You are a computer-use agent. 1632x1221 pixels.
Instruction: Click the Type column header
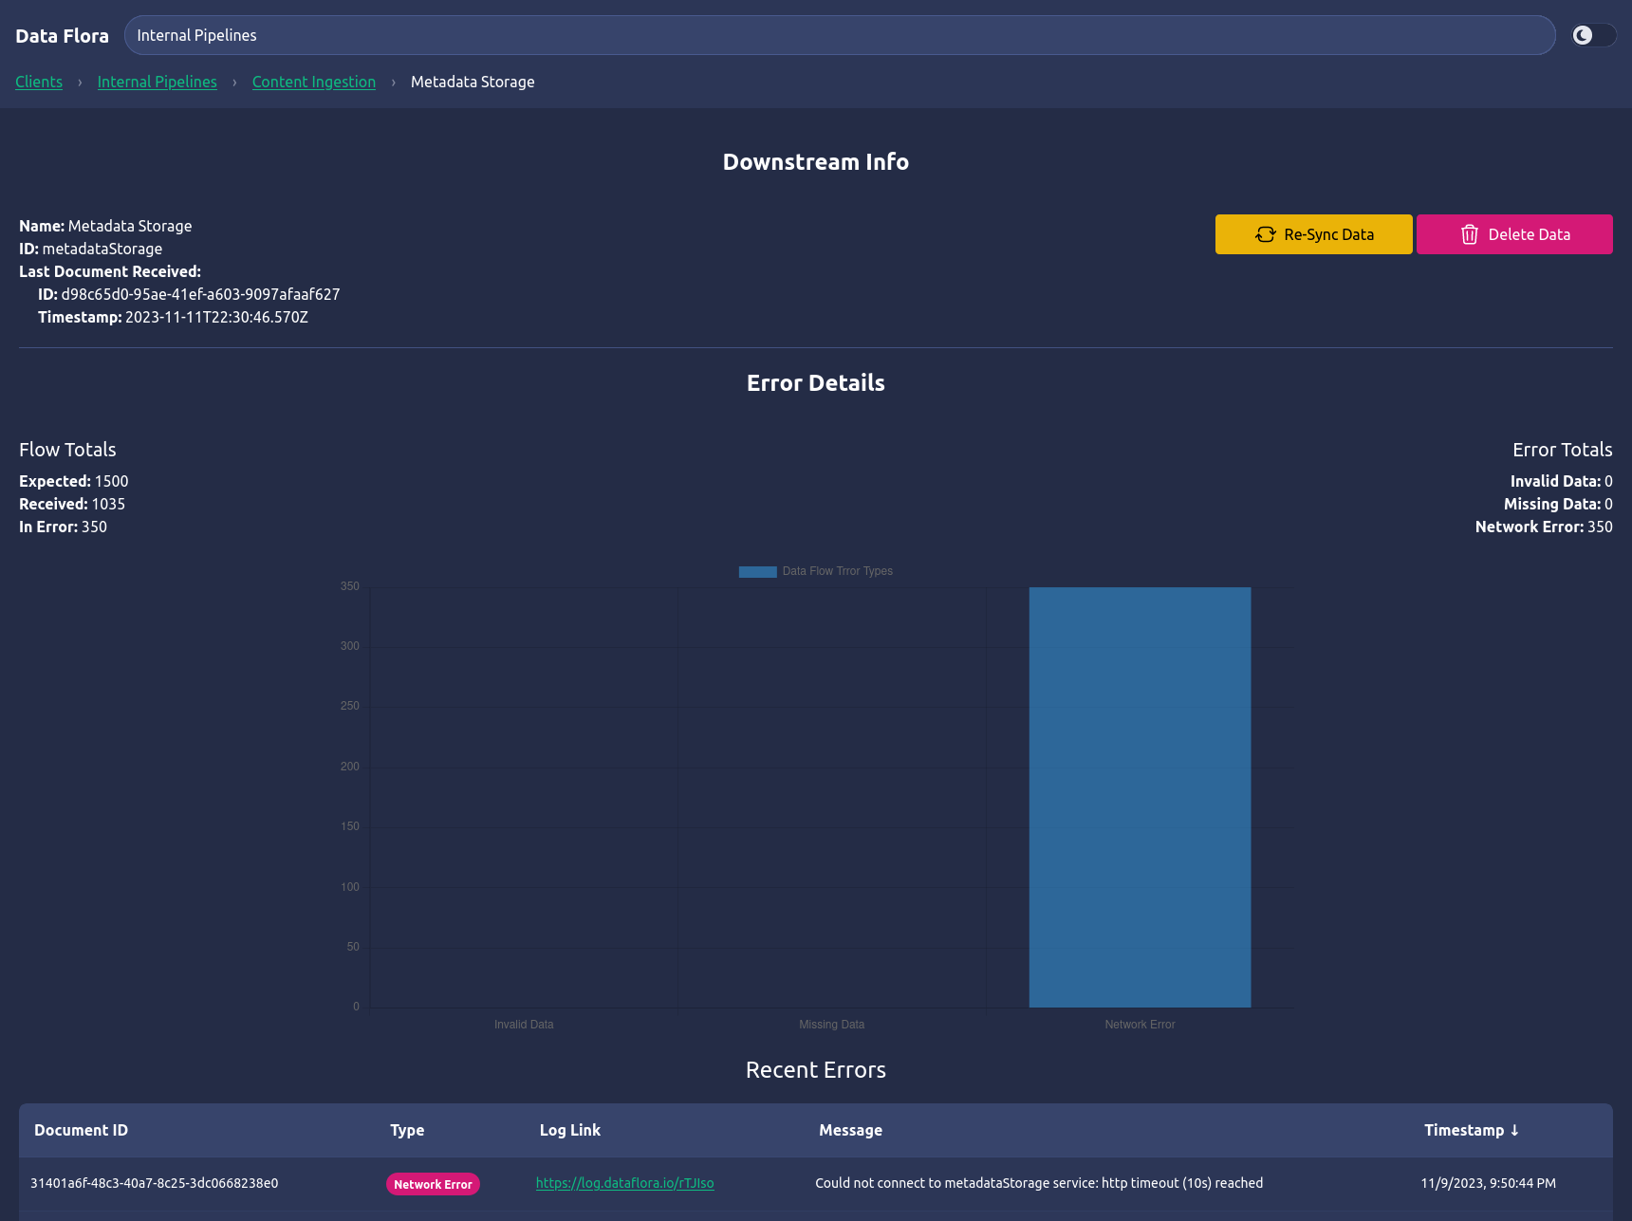pyautogui.click(x=407, y=1130)
